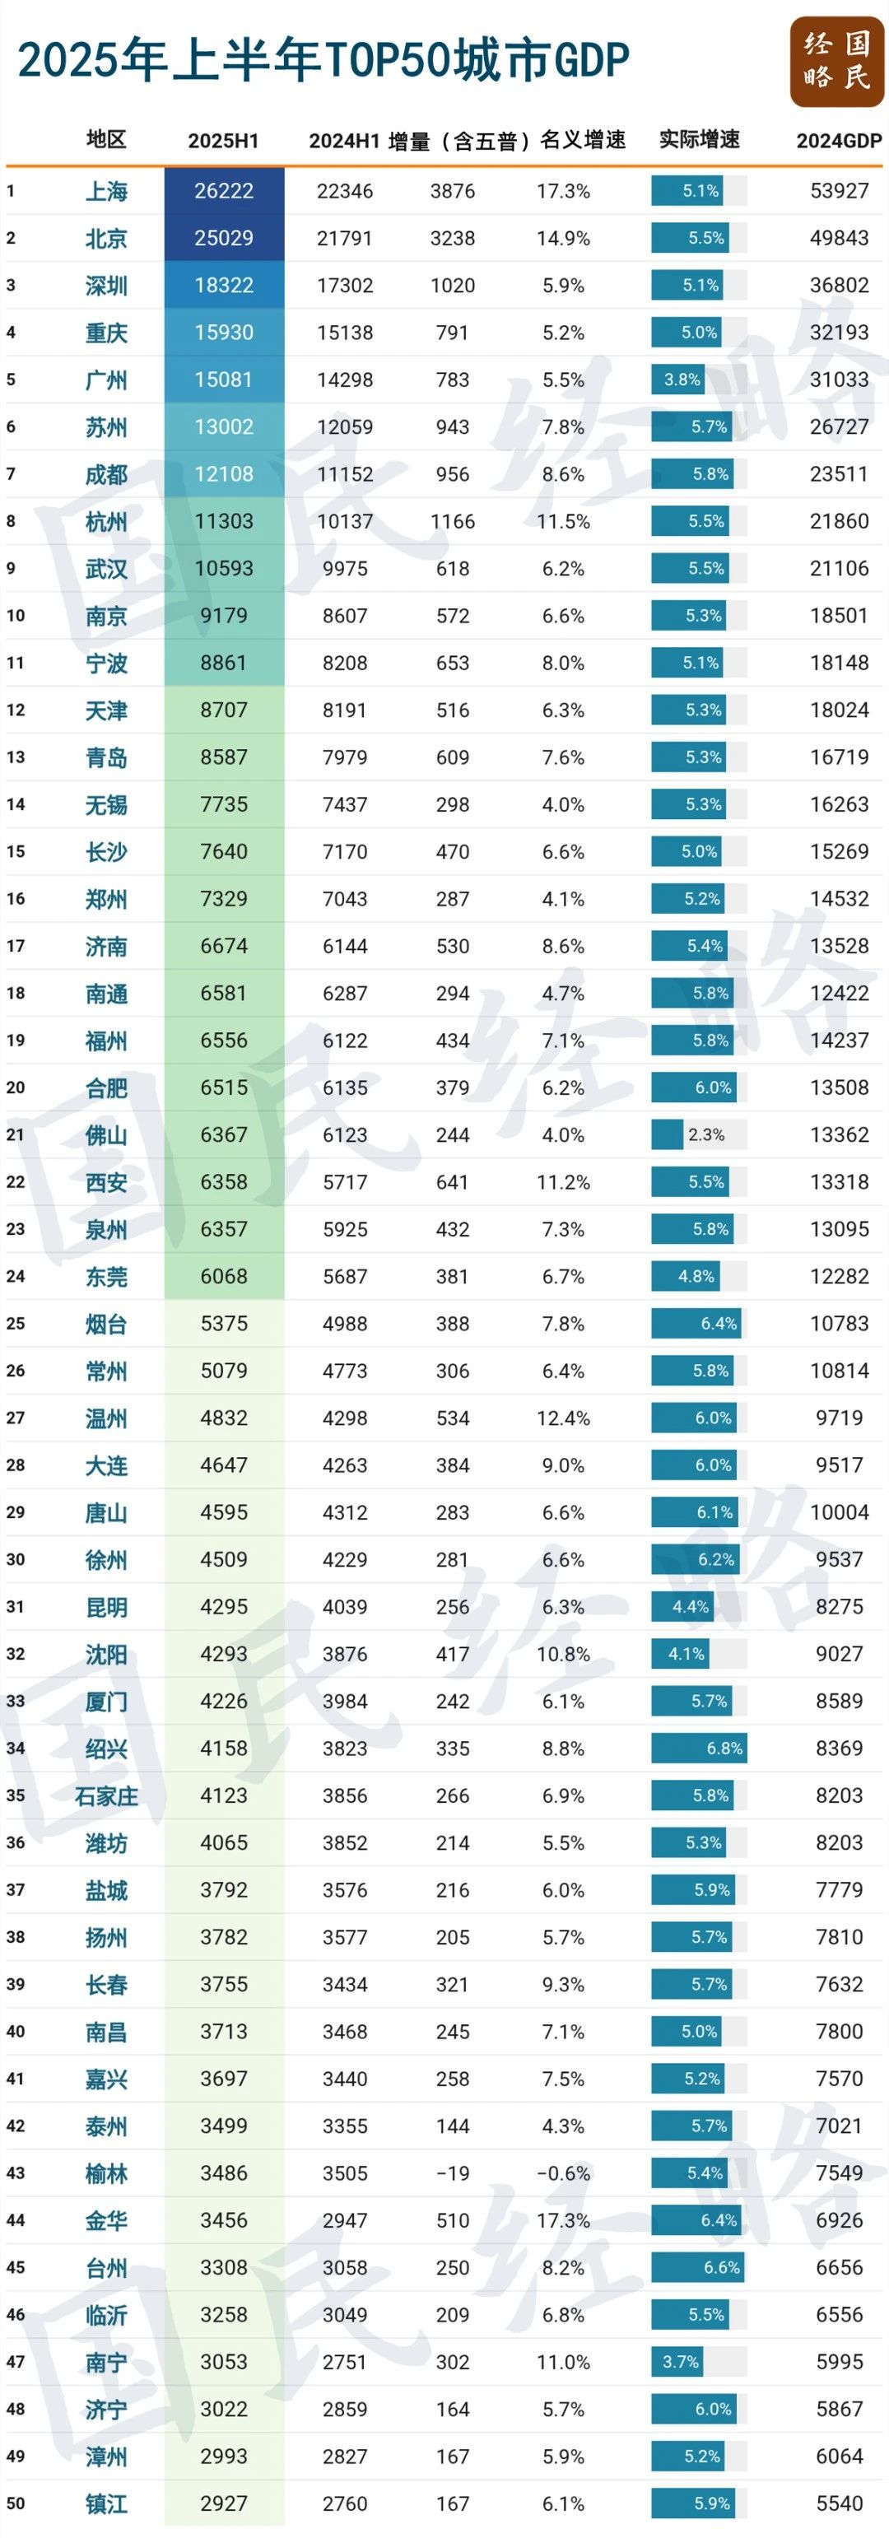The image size is (889, 2538).
Task: Click the chart title text
Action: click(323, 60)
